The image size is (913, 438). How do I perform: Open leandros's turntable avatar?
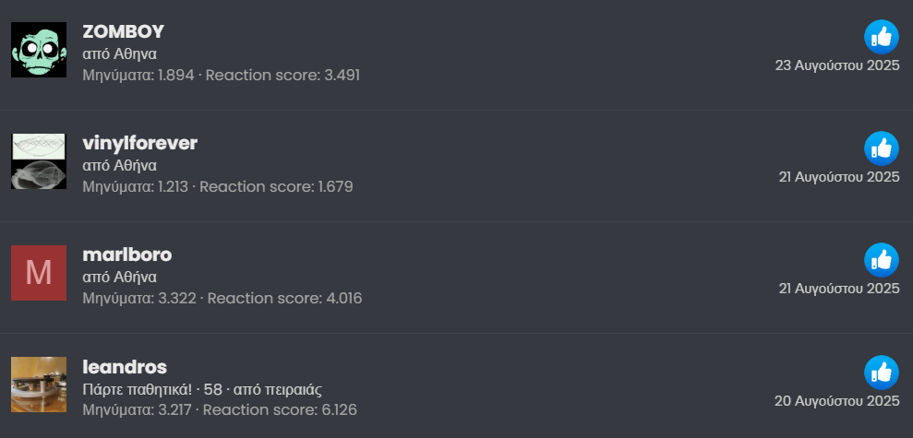point(39,385)
